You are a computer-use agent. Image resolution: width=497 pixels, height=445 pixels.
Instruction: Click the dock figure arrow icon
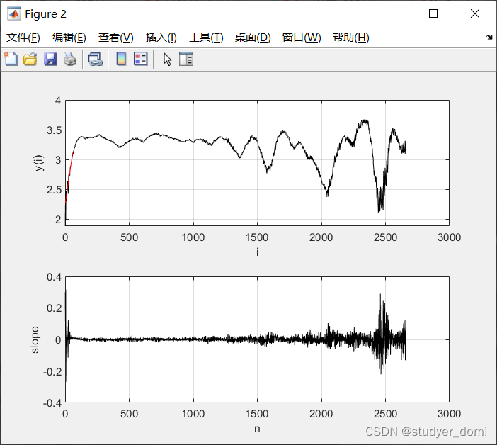click(489, 37)
